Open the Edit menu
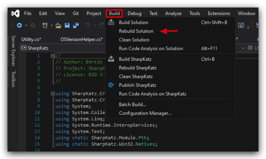Image resolution: width=266 pixels, height=159 pixels. click(x=43, y=13)
